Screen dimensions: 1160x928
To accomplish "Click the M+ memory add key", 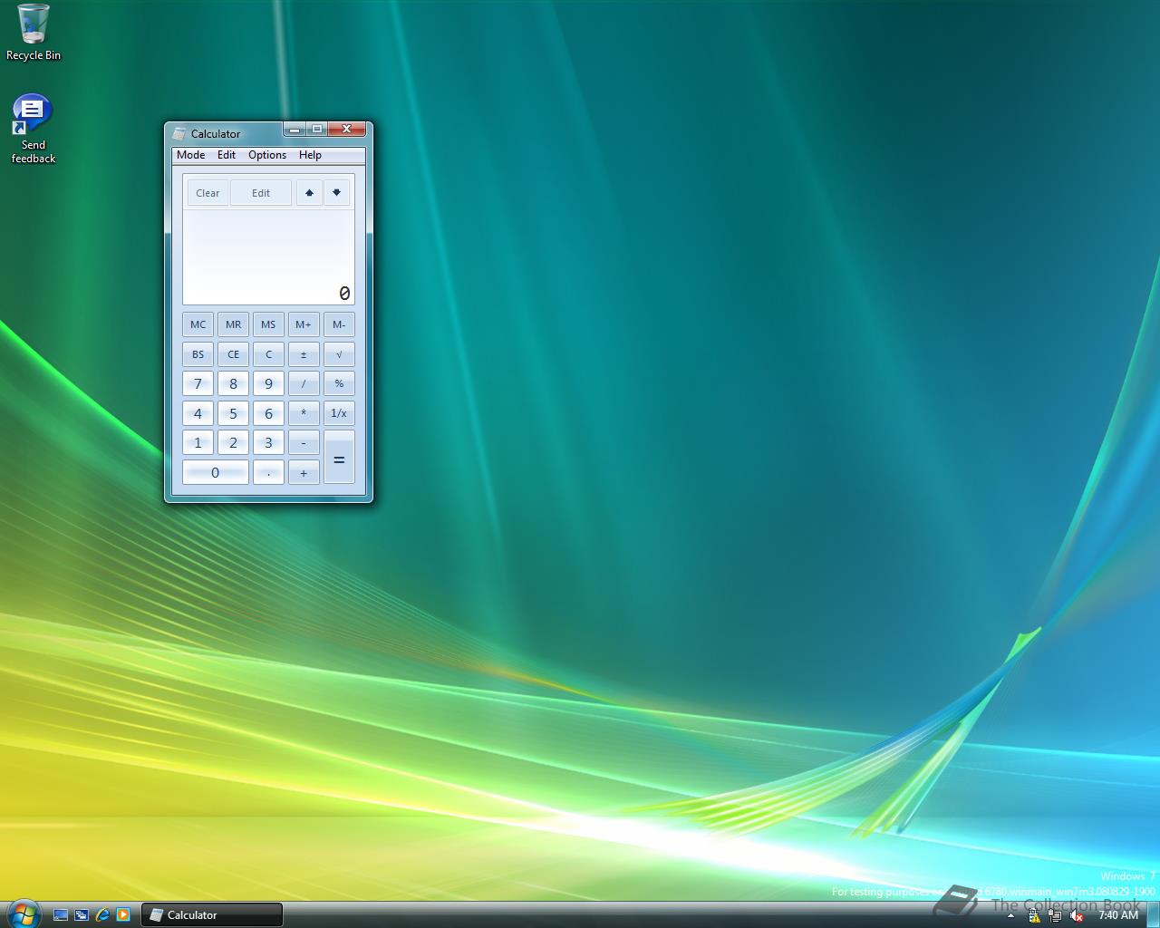I will [x=304, y=324].
